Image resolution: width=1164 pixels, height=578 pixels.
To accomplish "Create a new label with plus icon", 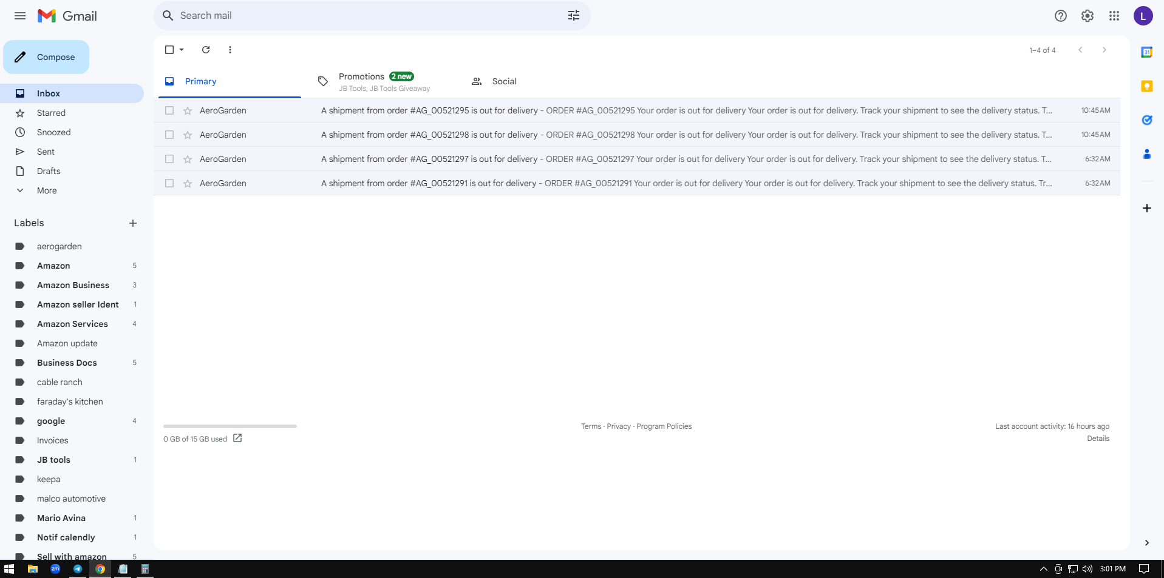I will [x=133, y=223].
